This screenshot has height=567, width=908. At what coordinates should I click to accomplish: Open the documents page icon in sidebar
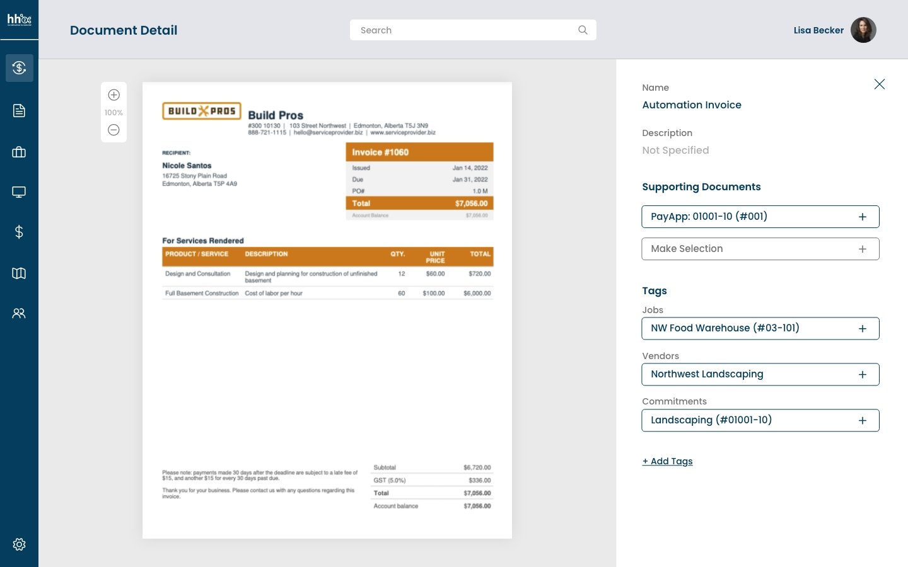click(19, 111)
